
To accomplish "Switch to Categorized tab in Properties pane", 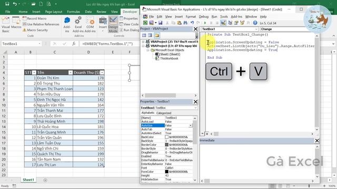I will 164,113.
